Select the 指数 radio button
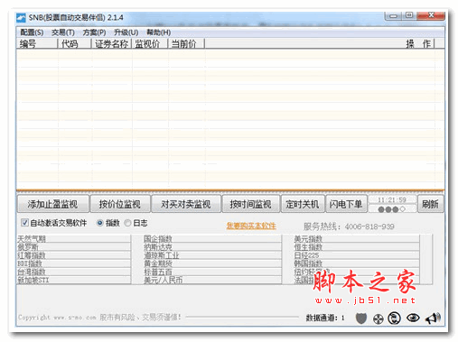The height and width of the screenshot is (342, 458). point(100,223)
